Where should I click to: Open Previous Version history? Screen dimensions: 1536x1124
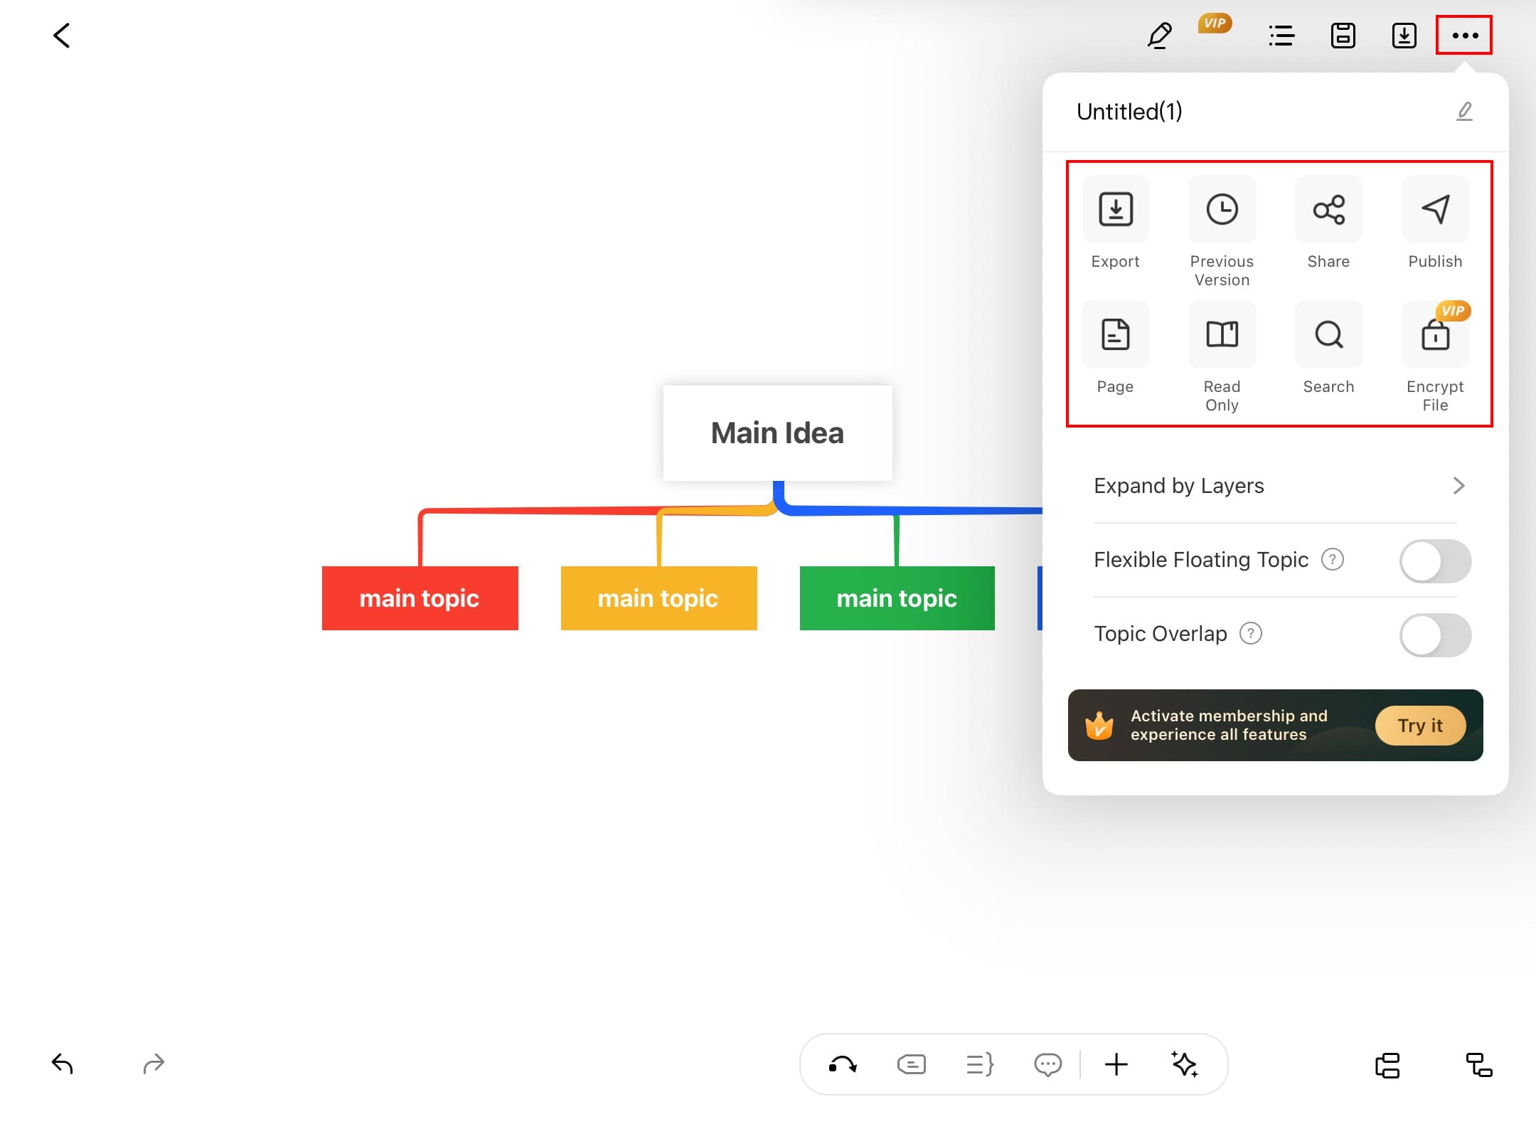tap(1222, 209)
